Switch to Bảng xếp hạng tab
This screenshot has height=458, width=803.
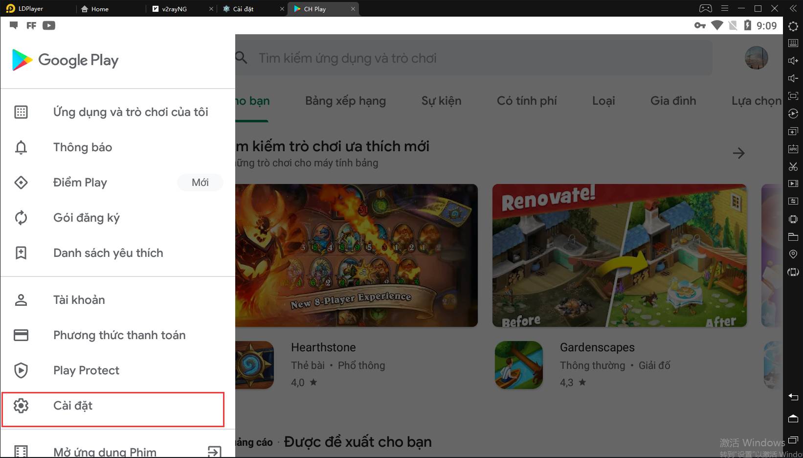pos(345,101)
